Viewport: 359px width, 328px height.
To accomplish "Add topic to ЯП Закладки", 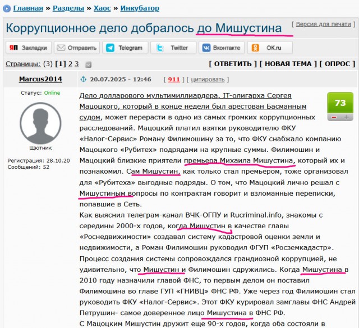I will (29, 48).
